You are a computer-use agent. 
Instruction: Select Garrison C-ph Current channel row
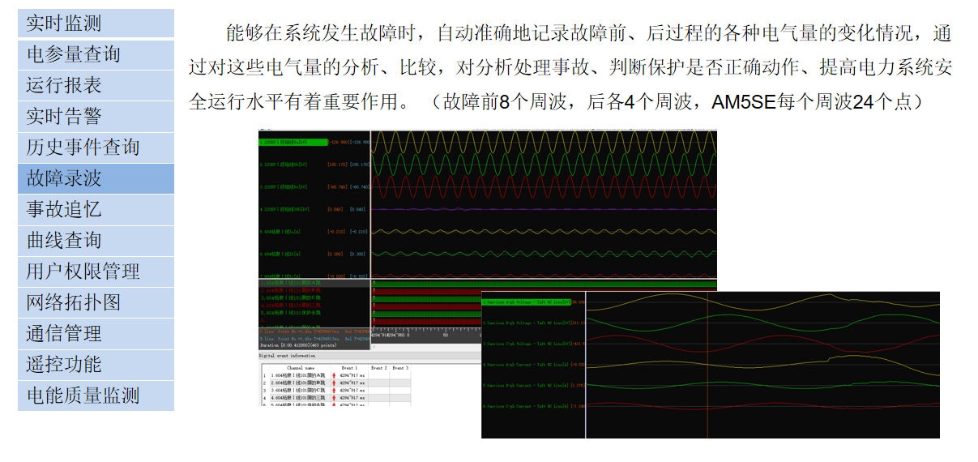coord(533,406)
